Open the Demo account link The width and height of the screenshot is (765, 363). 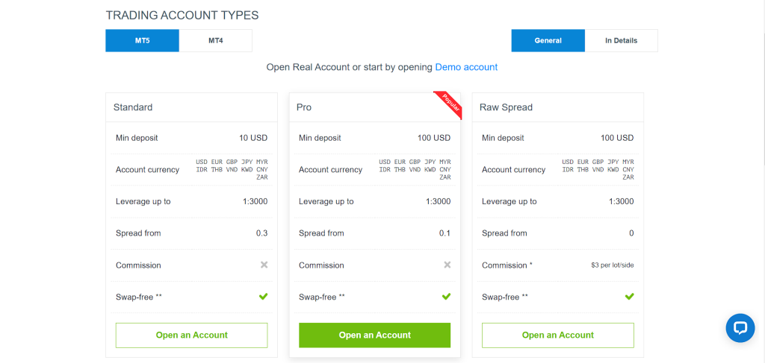click(466, 67)
